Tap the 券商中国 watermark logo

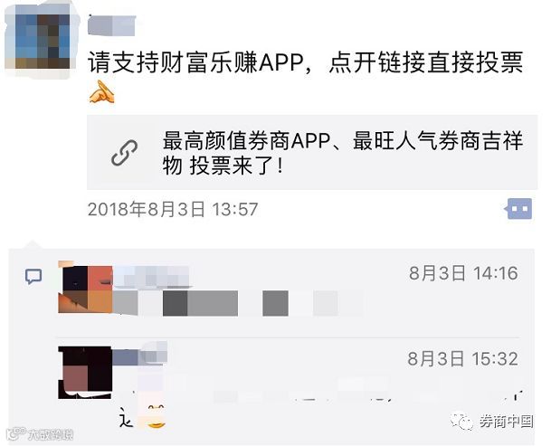(x=491, y=421)
